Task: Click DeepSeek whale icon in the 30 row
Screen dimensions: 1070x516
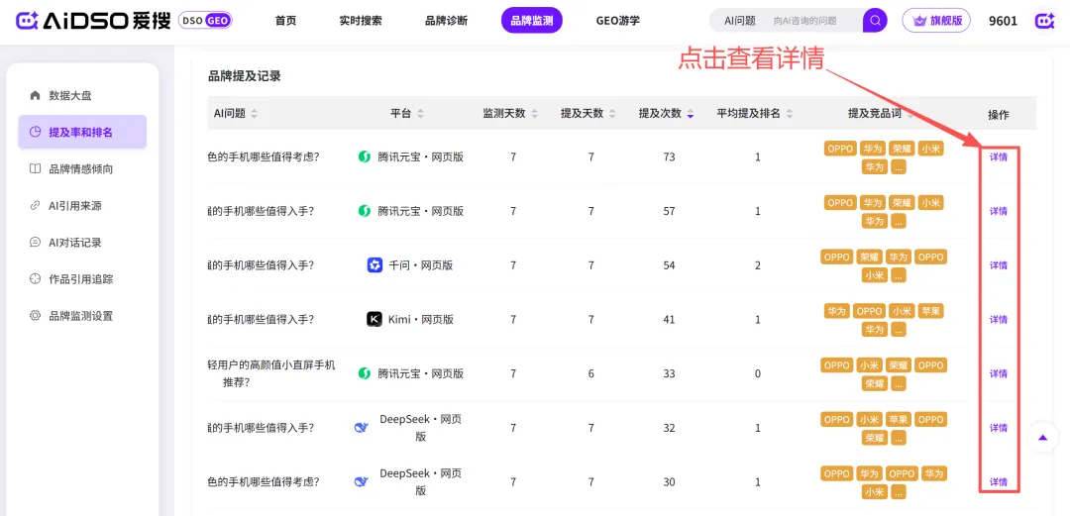Action: [x=361, y=482]
